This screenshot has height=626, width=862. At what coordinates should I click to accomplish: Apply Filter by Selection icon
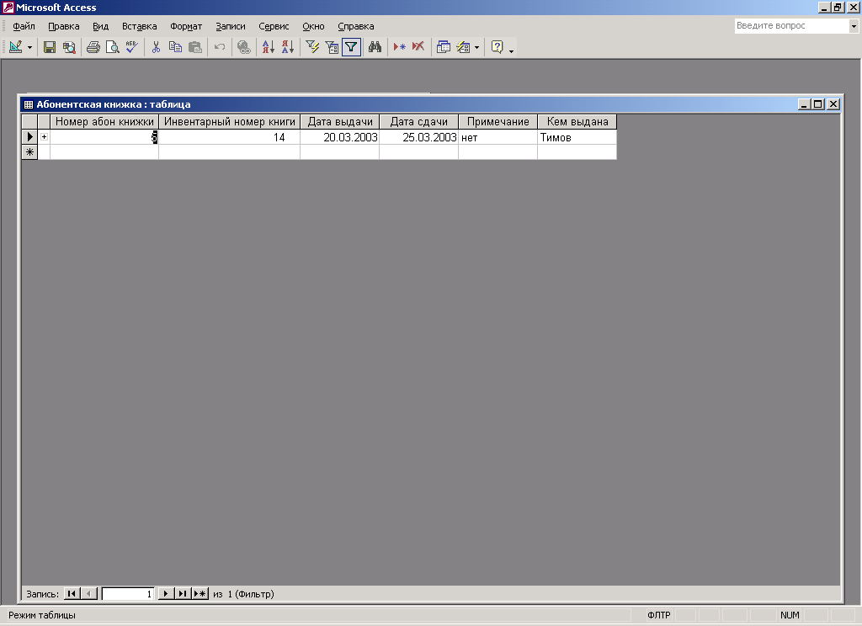pyautogui.click(x=312, y=47)
